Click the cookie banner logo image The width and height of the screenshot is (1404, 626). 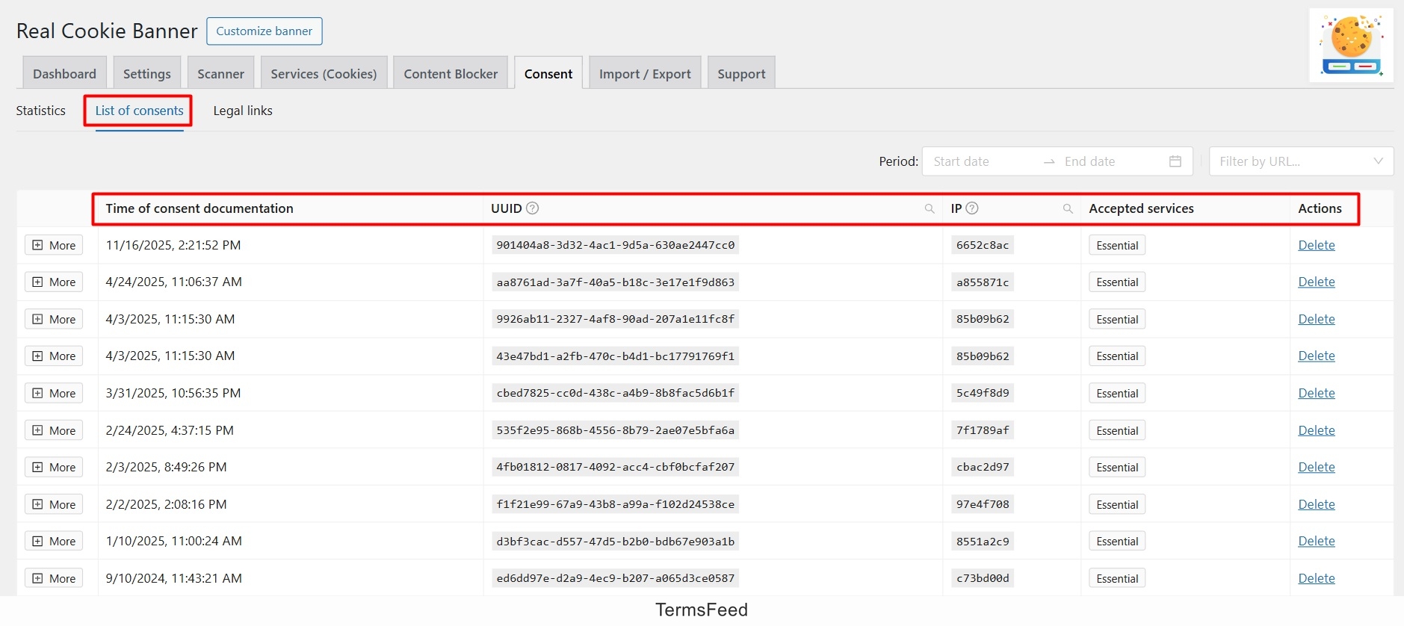[1352, 45]
